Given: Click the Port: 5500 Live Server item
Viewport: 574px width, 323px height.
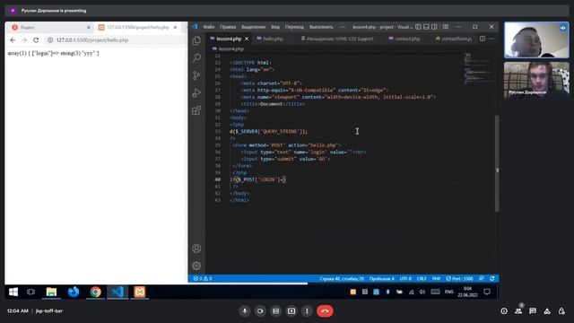Looking at the screenshot, I should tap(459, 279).
